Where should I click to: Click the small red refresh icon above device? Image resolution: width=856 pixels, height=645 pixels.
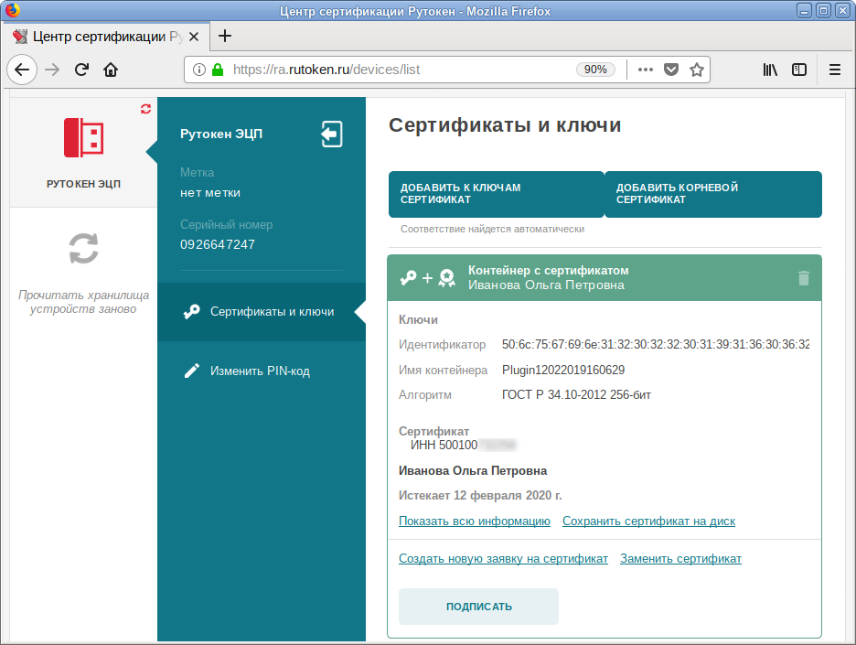click(145, 109)
